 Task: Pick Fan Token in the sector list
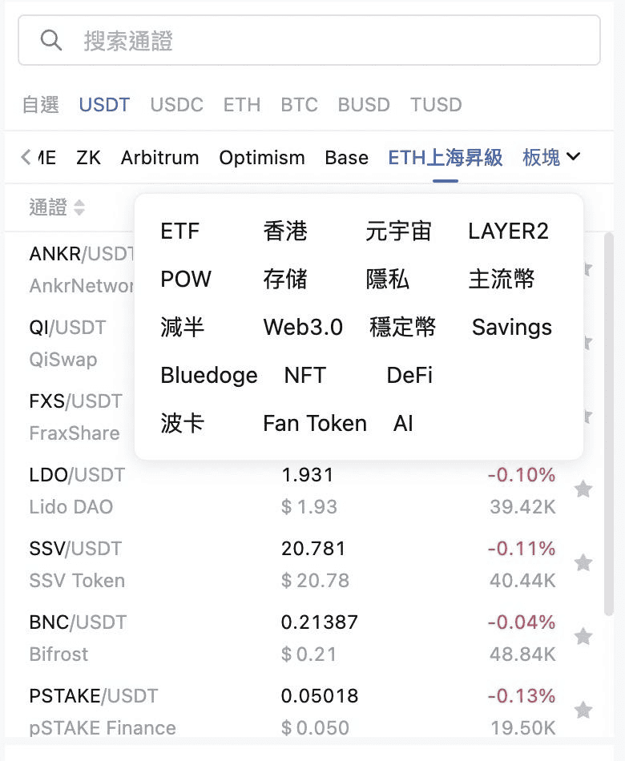315,423
